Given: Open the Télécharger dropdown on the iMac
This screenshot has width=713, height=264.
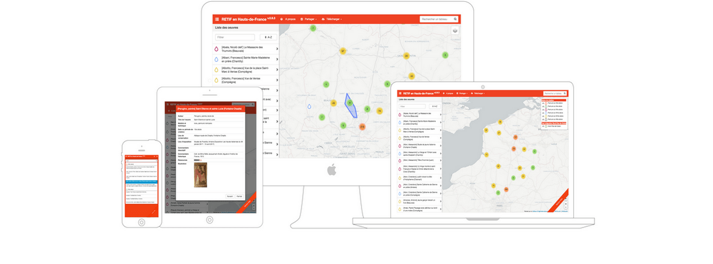Looking at the screenshot, I should pyautogui.click(x=332, y=19).
